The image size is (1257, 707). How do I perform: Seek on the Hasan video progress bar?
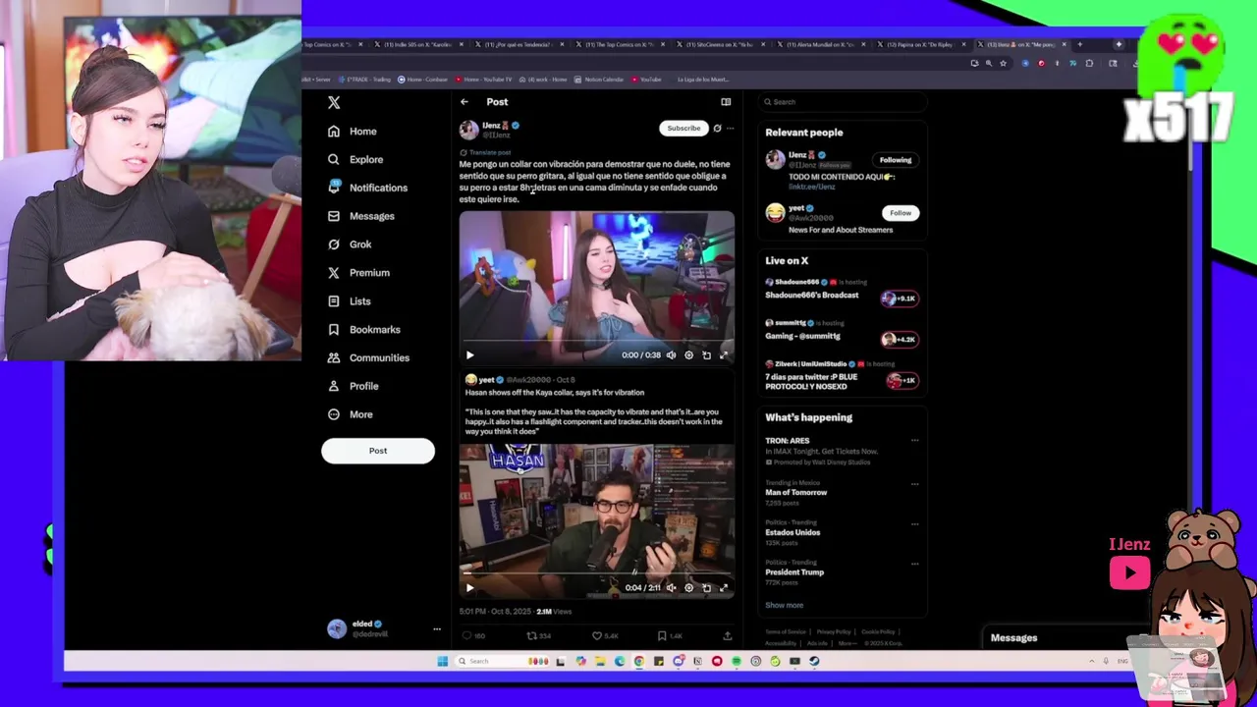(x=596, y=572)
